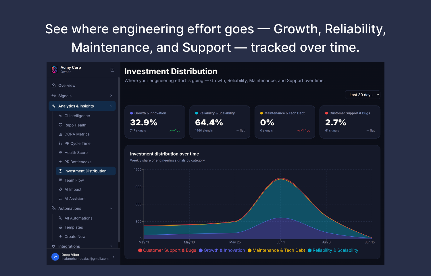Go to DORA Metrics
The image size is (431, 276).
tap(86, 134)
